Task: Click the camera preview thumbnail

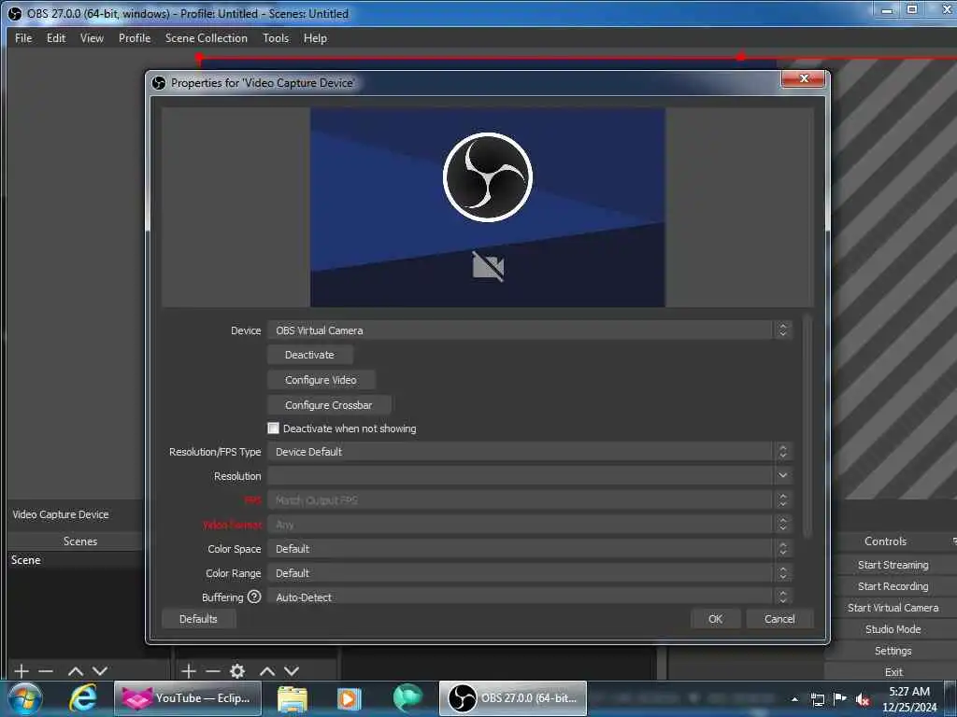Action: click(x=488, y=207)
